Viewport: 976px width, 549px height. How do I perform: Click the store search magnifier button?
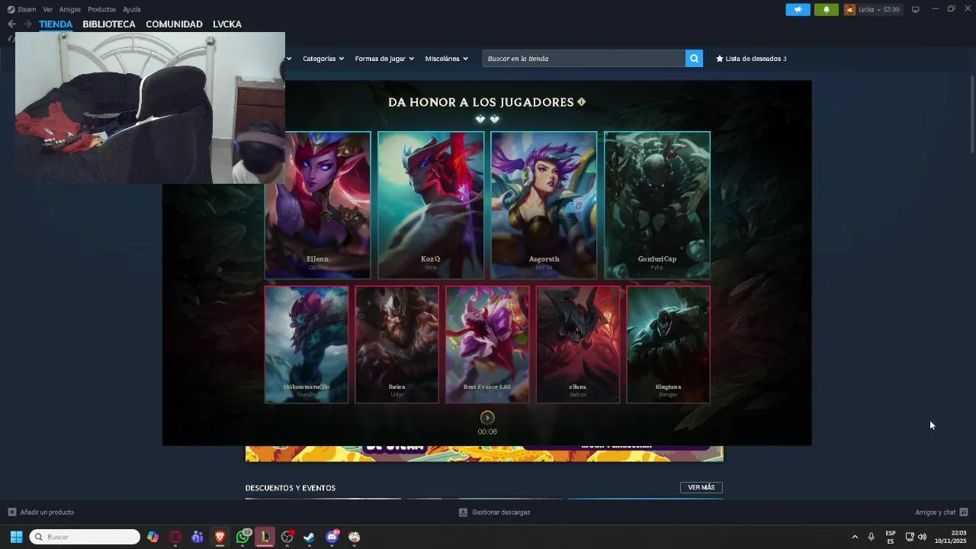click(x=694, y=59)
